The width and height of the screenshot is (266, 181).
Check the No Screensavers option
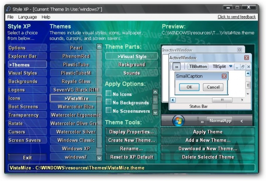108,110
